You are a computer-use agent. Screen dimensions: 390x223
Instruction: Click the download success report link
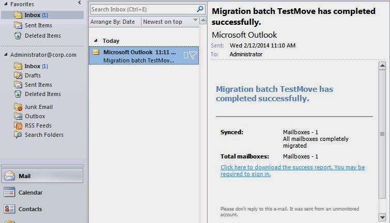pyautogui.click(x=292, y=170)
